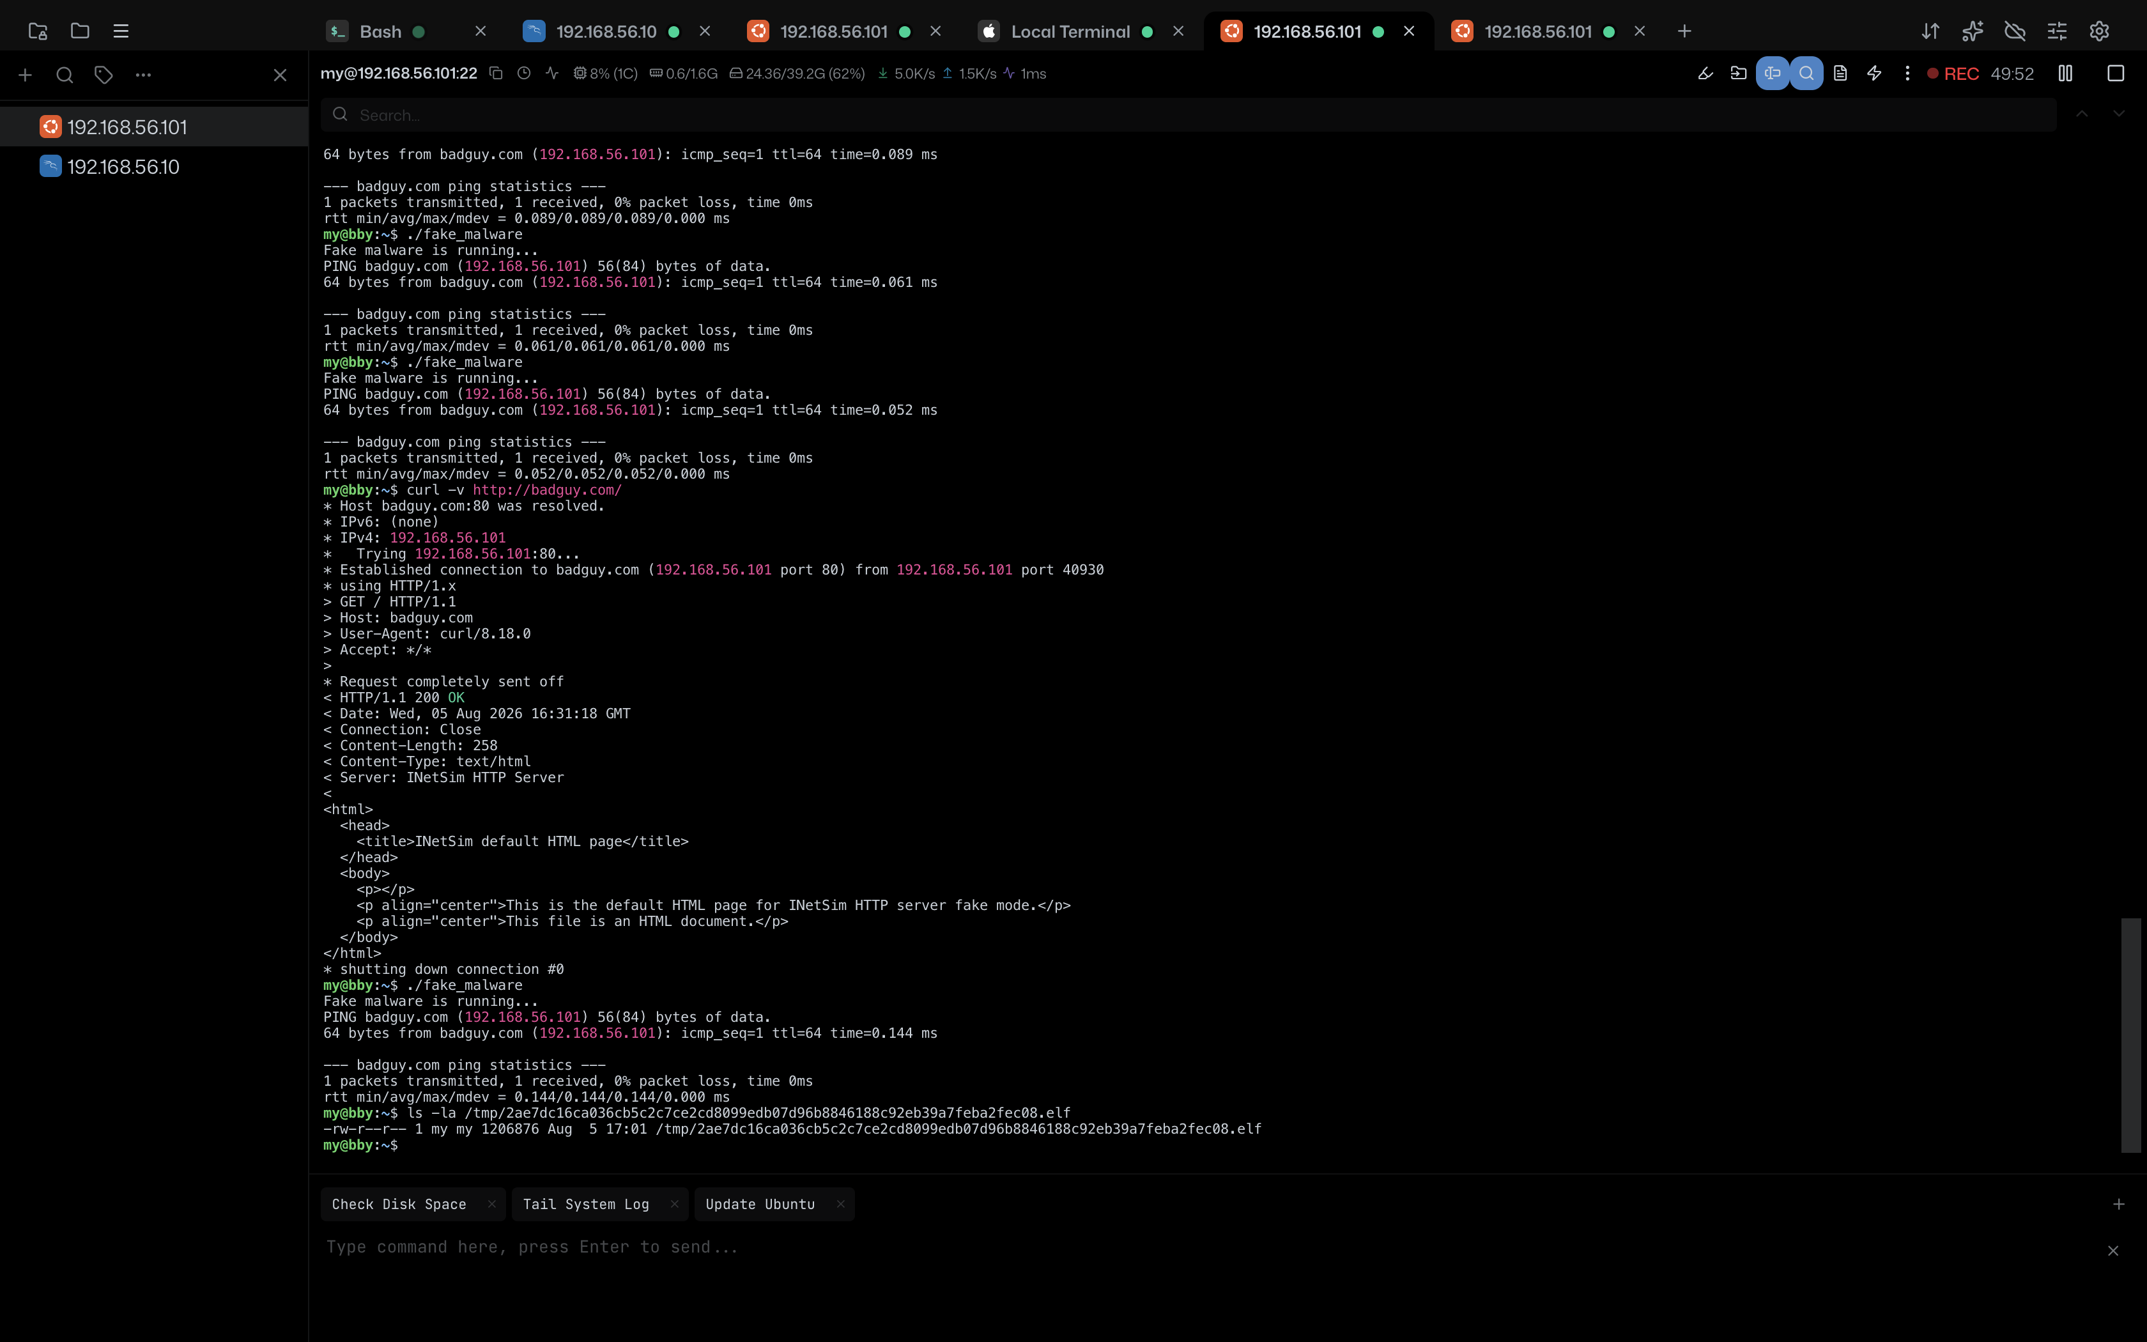Open the transfers up-down arrows icon

[x=1930, y=31]
